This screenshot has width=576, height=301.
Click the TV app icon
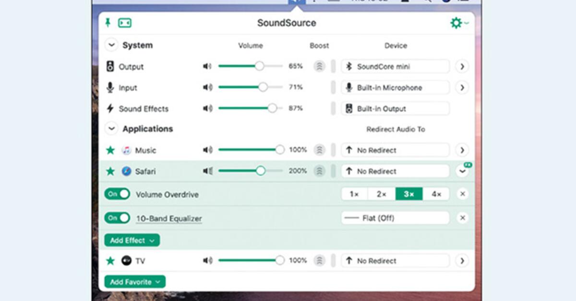point(126,260)
